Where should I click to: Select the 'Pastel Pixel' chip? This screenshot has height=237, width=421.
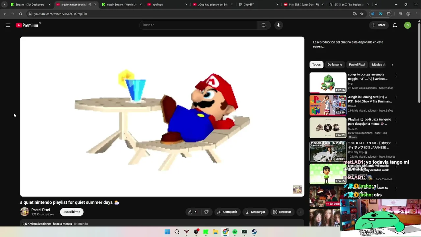[357, 65]
